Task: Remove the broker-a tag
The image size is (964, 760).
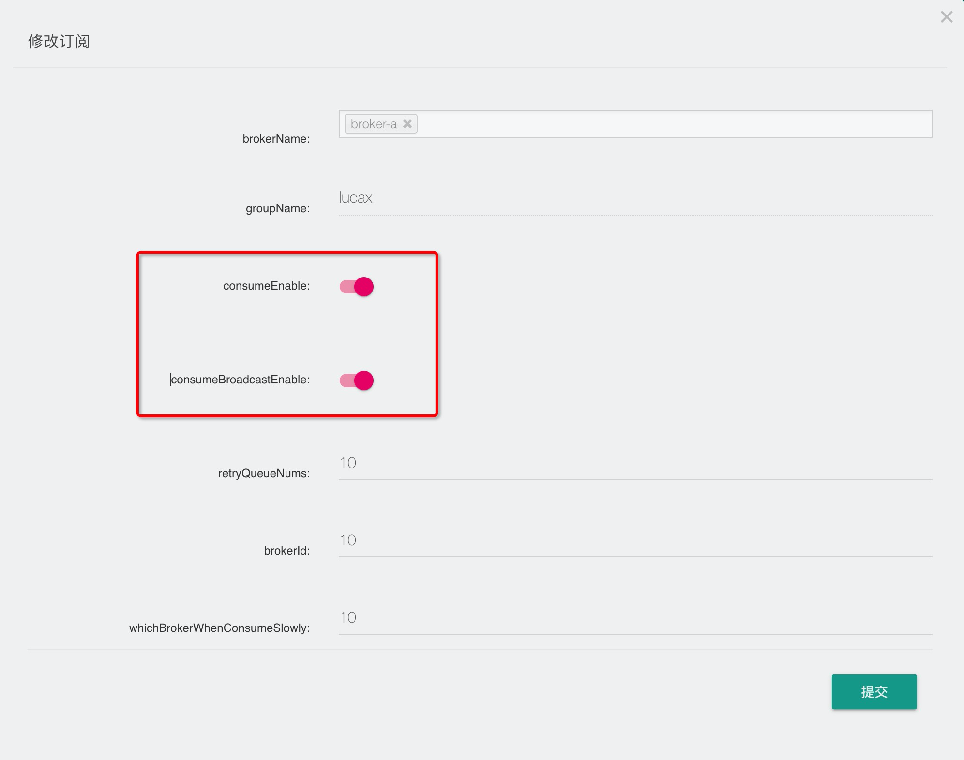Action: point(407,124)
